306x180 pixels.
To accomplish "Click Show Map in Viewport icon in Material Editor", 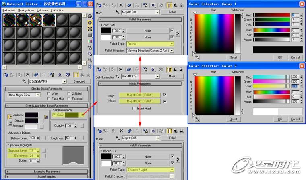I will (68, 75).
